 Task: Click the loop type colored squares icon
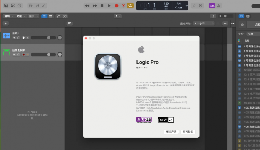239,41
